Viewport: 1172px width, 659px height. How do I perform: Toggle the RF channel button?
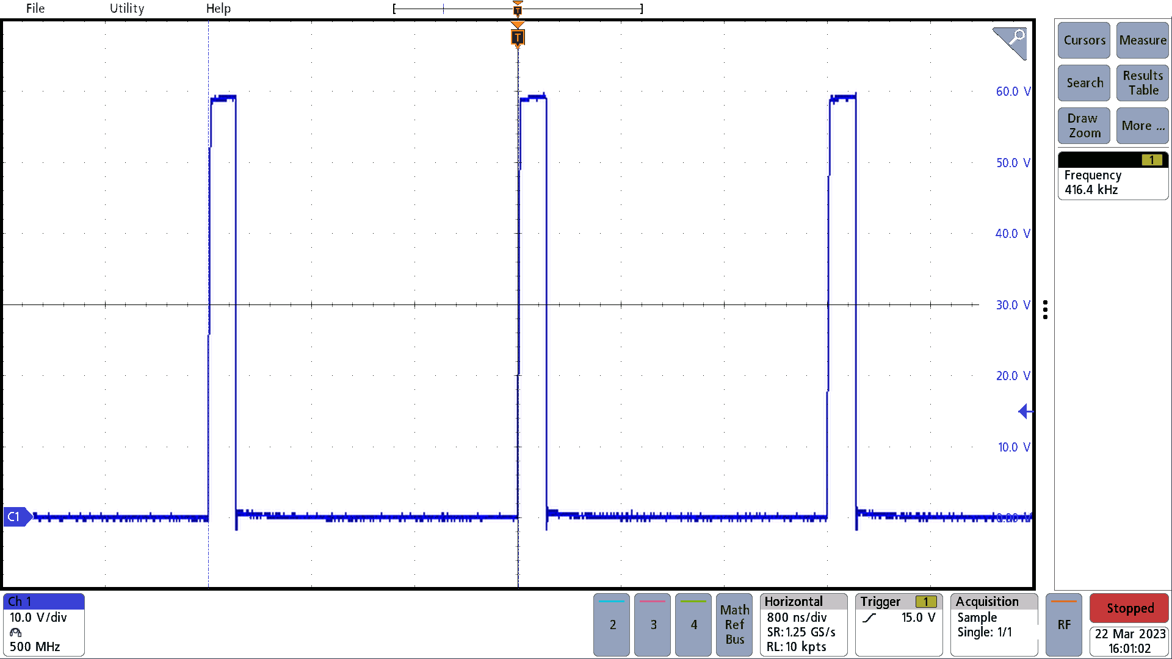click(1064, 625)
